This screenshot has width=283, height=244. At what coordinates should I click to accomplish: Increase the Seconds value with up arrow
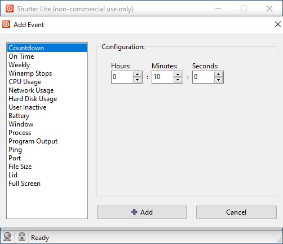[218, 74]
